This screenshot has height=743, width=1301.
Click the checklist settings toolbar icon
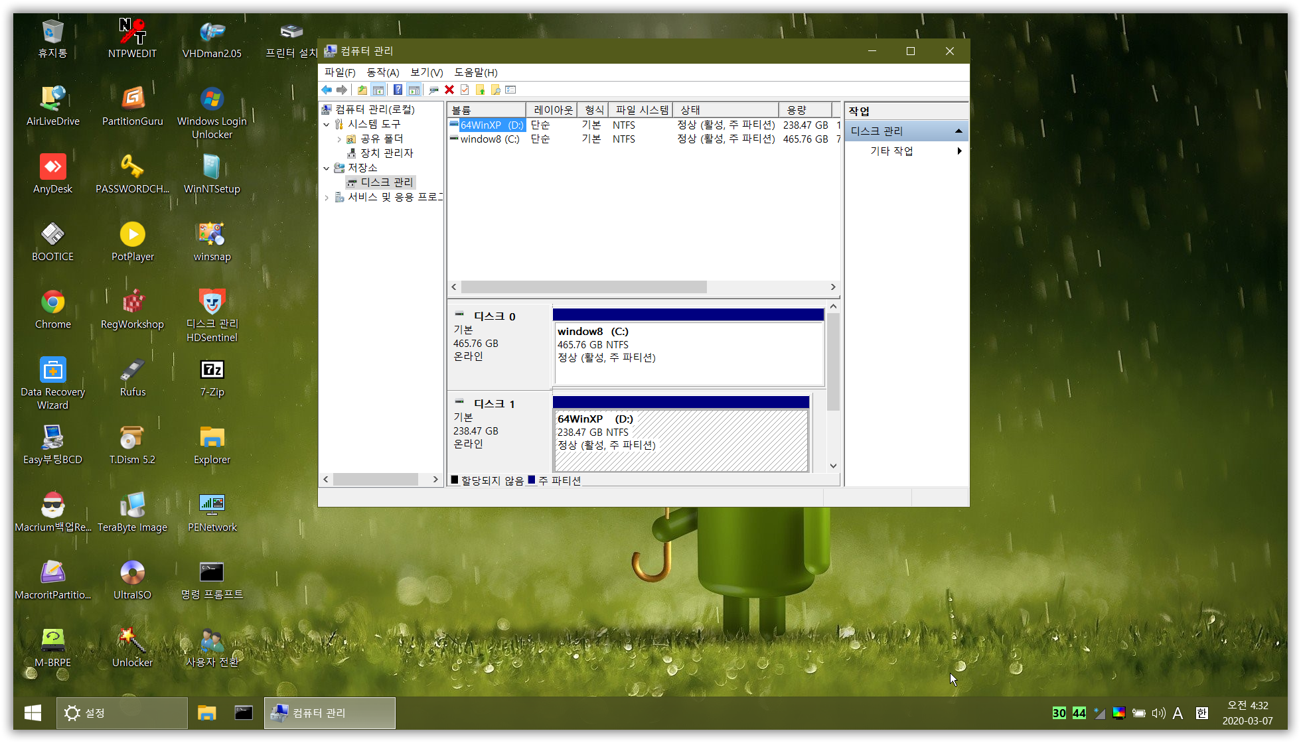point(510,90)
